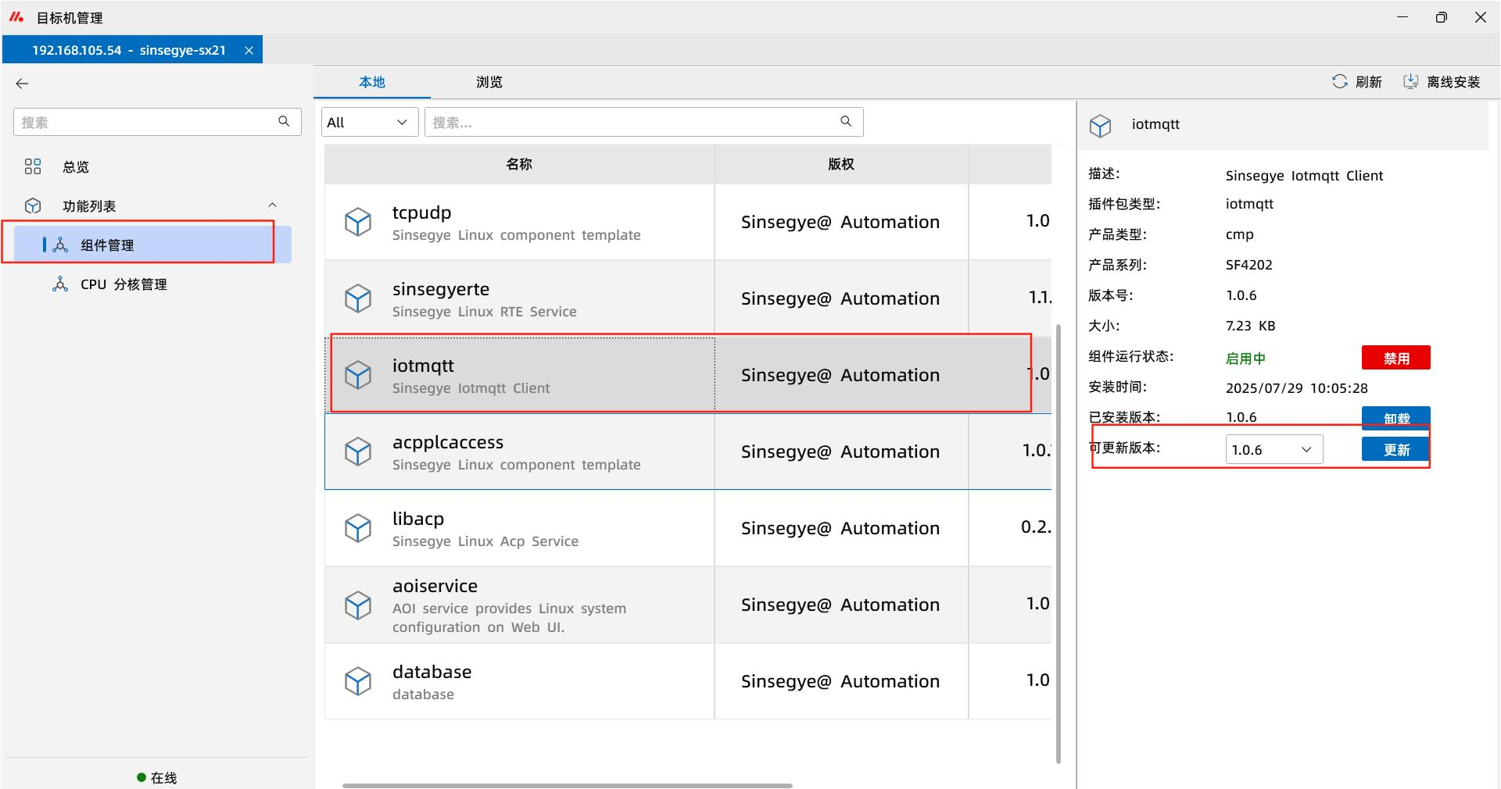The width and height of the screenshot is (1501, 789).
Task: Click the 卸载 uninstall button
Action: click(x=1395, y=417)
